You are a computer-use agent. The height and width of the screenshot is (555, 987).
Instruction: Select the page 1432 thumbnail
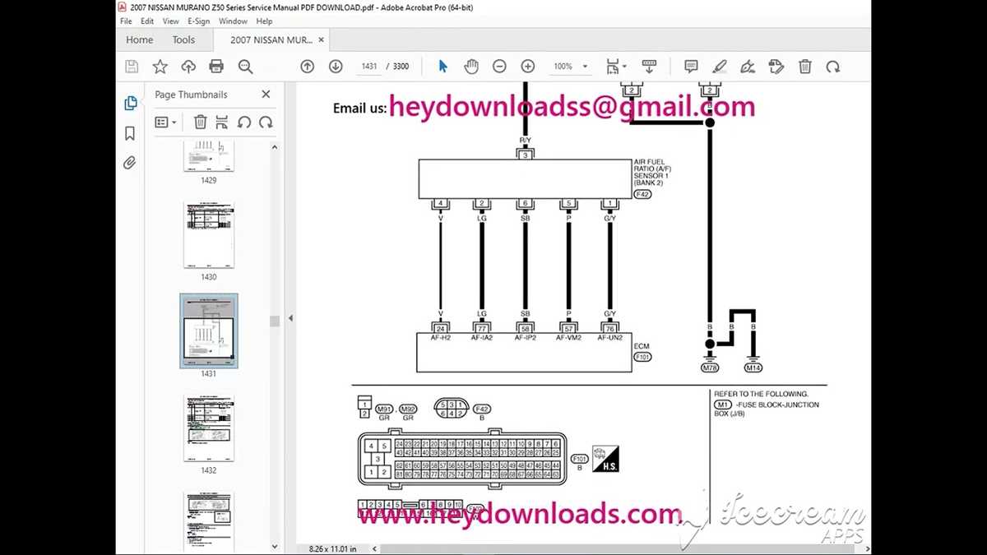coord(209,428)
